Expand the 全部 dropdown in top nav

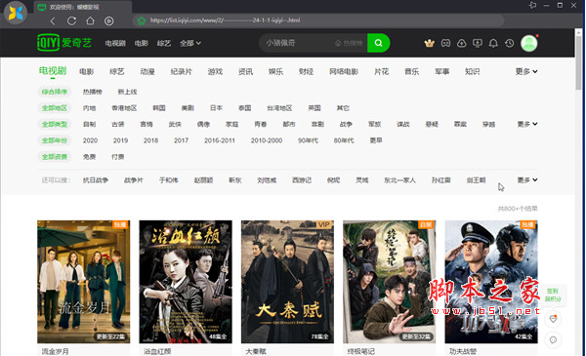[190, 43]
